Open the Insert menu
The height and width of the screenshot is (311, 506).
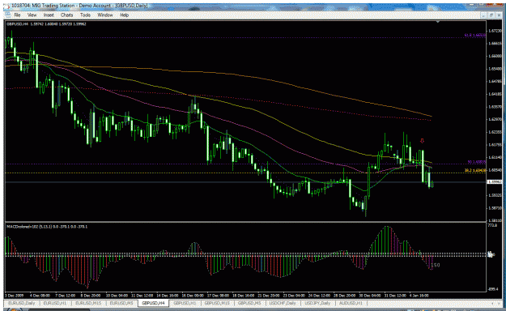point(49,15)
